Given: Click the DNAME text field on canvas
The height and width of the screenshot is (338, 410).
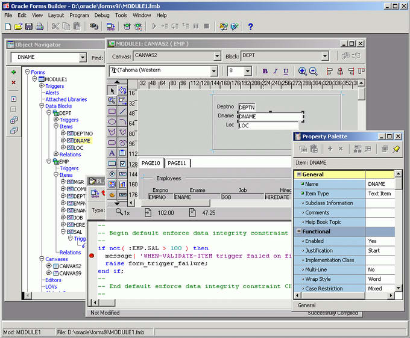Looking at the screenshot, I should click(x=270, y=116).
